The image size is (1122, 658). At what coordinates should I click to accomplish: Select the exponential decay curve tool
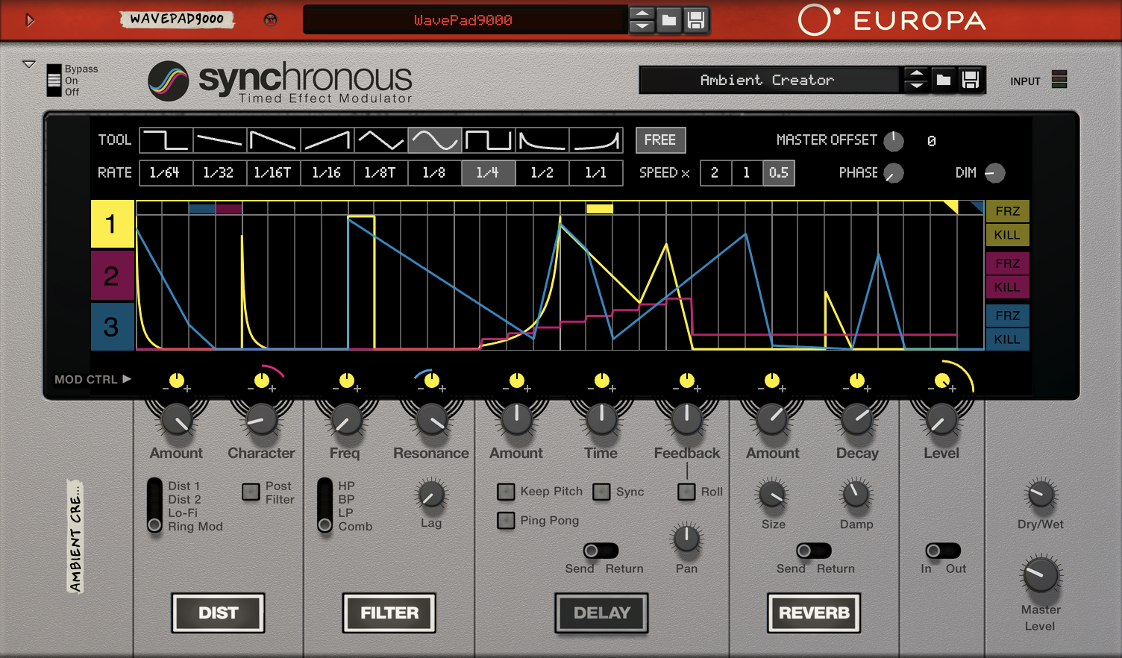542,140
